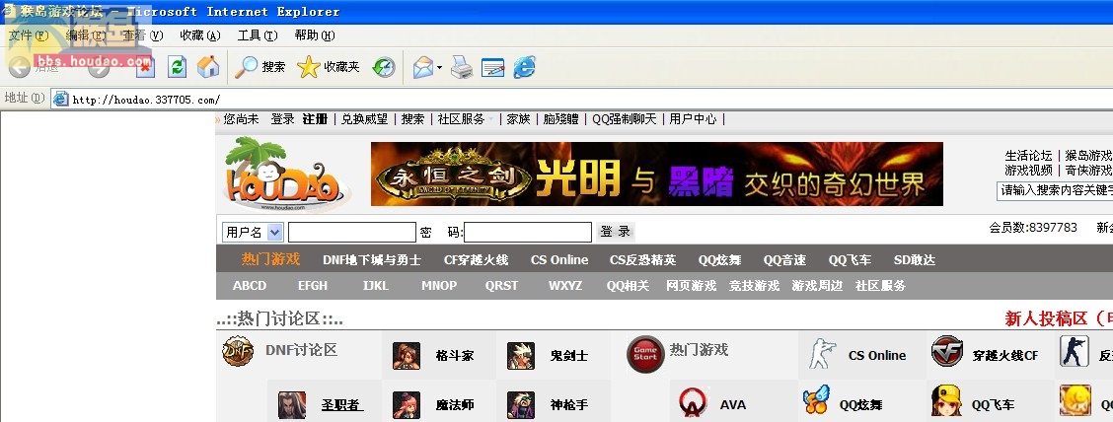
Task: Open the ABCD game index tab
Action: (250, 286)
